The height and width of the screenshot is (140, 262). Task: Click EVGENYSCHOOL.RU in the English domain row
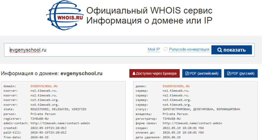(x=44, y=86)
